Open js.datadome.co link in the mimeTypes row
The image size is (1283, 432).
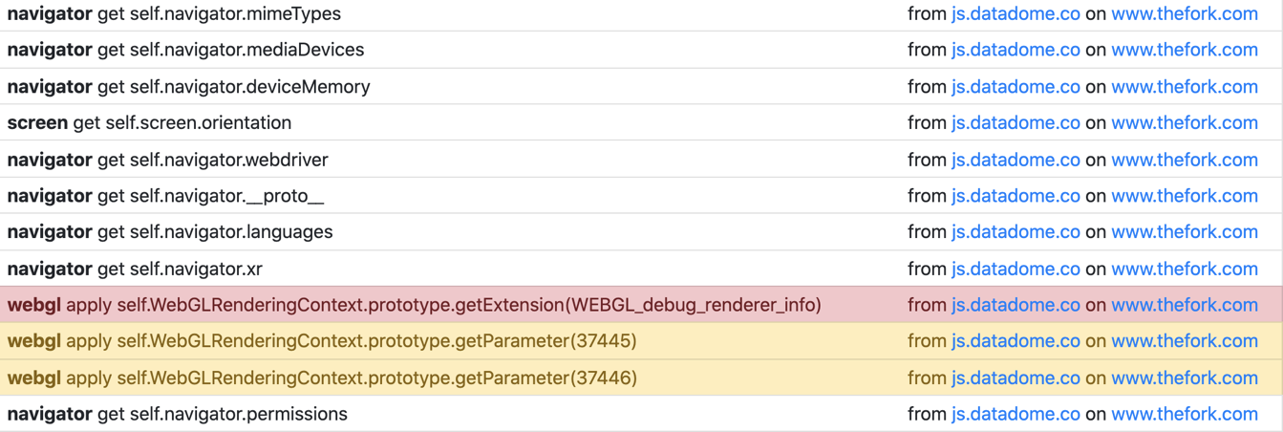pyautogui.click(x=1015, y=13)
